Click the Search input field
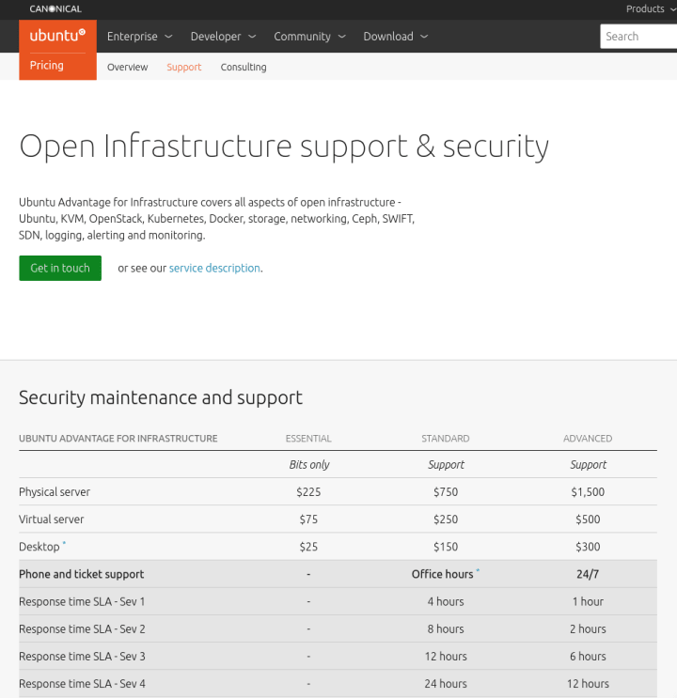 (638, 37)
